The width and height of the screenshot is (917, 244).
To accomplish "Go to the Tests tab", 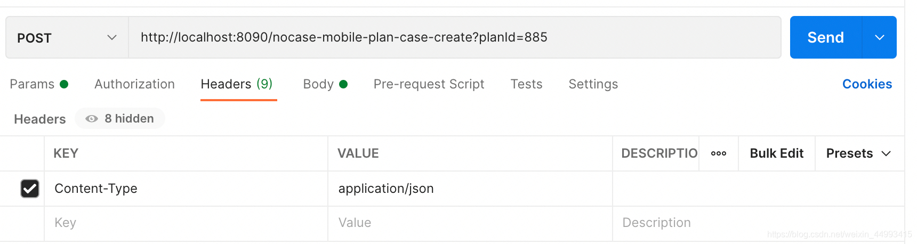I will pos(526,84).
